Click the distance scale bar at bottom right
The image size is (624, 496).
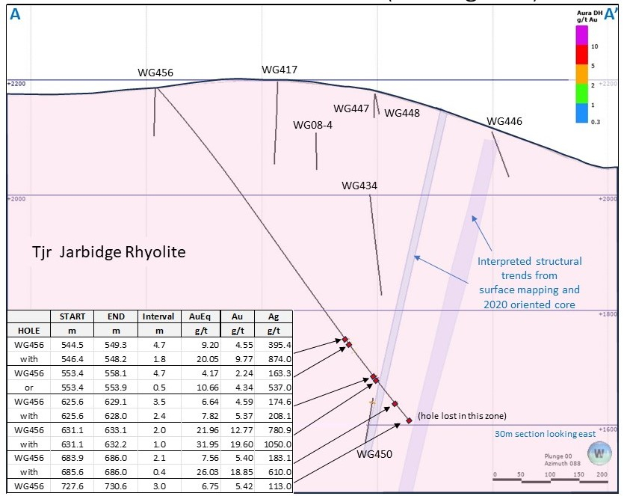[x=549, y=476]
